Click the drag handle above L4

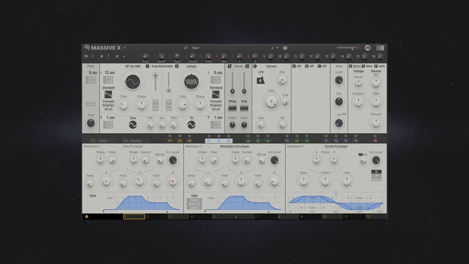point(248,136)
